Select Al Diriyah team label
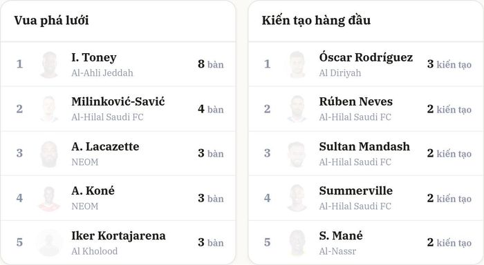Image resolution: width=484 pixels, height=265 pixels. 340,73
